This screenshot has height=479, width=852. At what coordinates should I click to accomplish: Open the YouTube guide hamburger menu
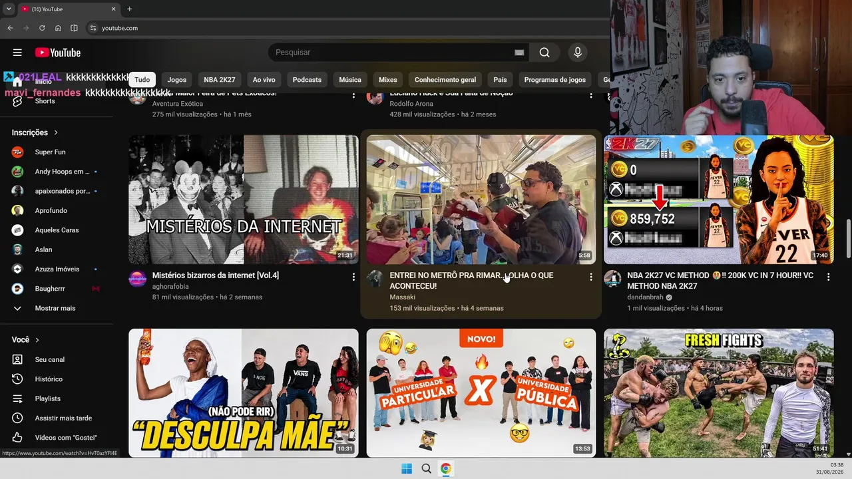coord(17,53)
